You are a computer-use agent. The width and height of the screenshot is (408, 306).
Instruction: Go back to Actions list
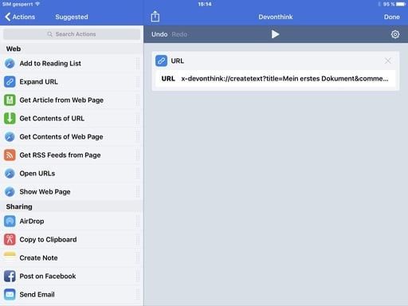click(20, 17)
